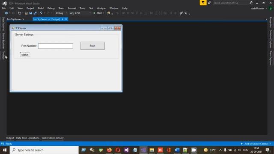274x154 pixels.
Task: Open the Analyze menu
Action: tap(101, 8)
